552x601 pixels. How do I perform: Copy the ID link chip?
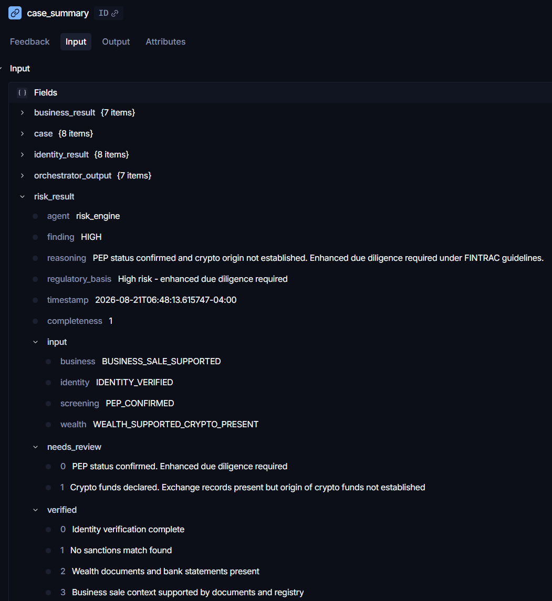[x=109, y=13]
